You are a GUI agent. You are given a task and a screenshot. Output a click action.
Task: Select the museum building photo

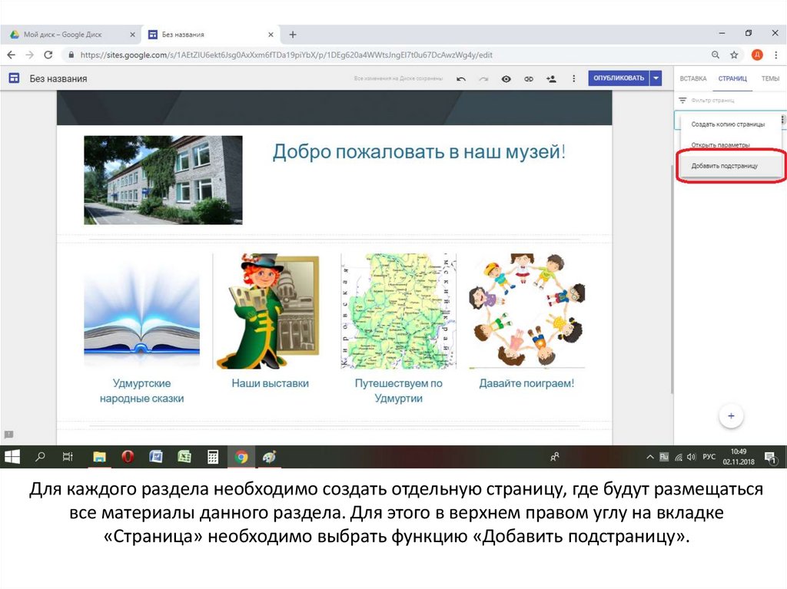tap(163, 180)
